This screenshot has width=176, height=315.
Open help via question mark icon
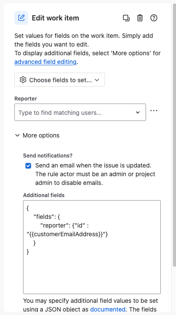154,18
